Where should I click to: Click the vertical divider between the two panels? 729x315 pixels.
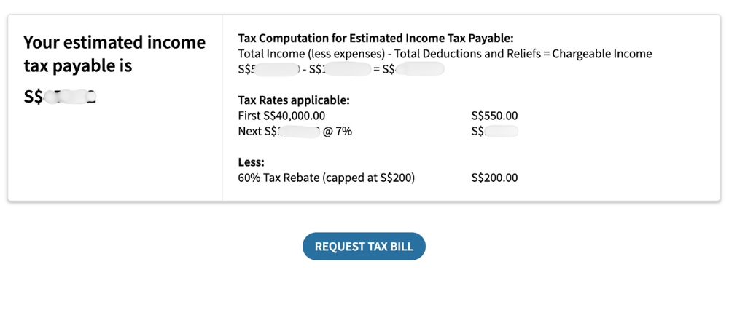pos(222,108)
